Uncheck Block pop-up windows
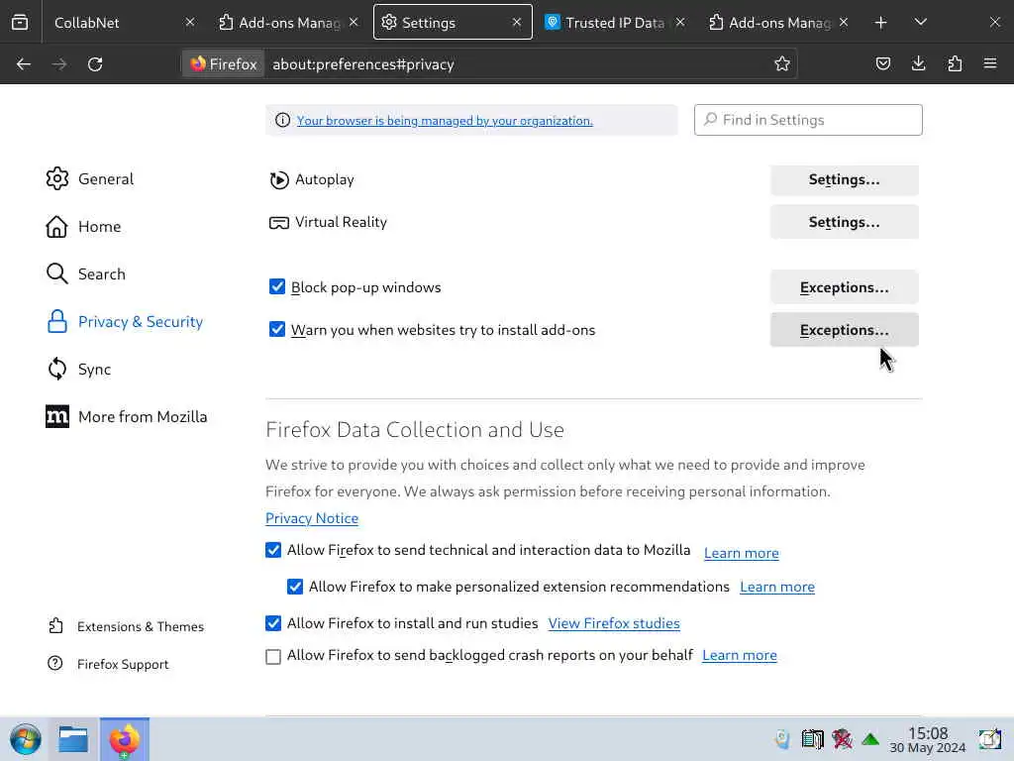1014x761 pixels. coord(277,286)
